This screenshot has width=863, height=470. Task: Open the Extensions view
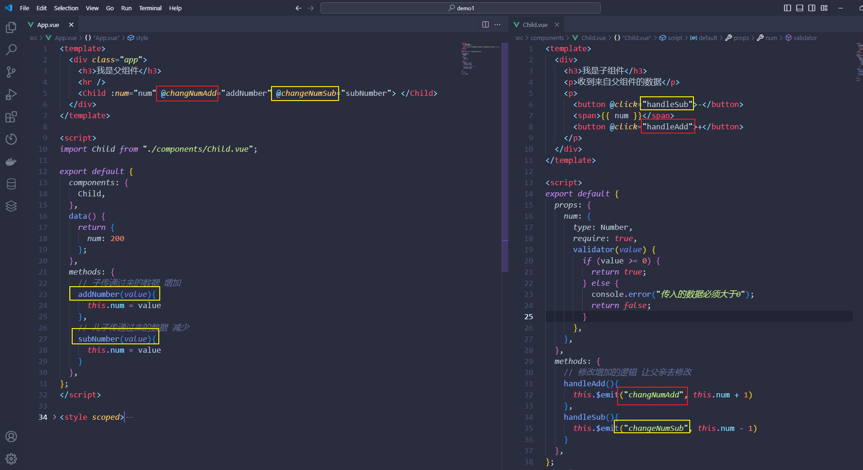(x=11, y=117)
